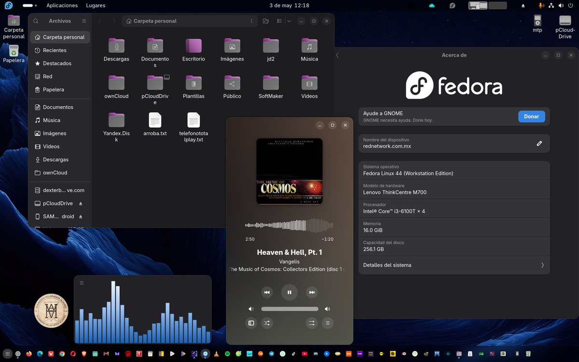Toggle shuffle in the music player
This screenshot has height=362, width=579.
(x=267, y=323)
